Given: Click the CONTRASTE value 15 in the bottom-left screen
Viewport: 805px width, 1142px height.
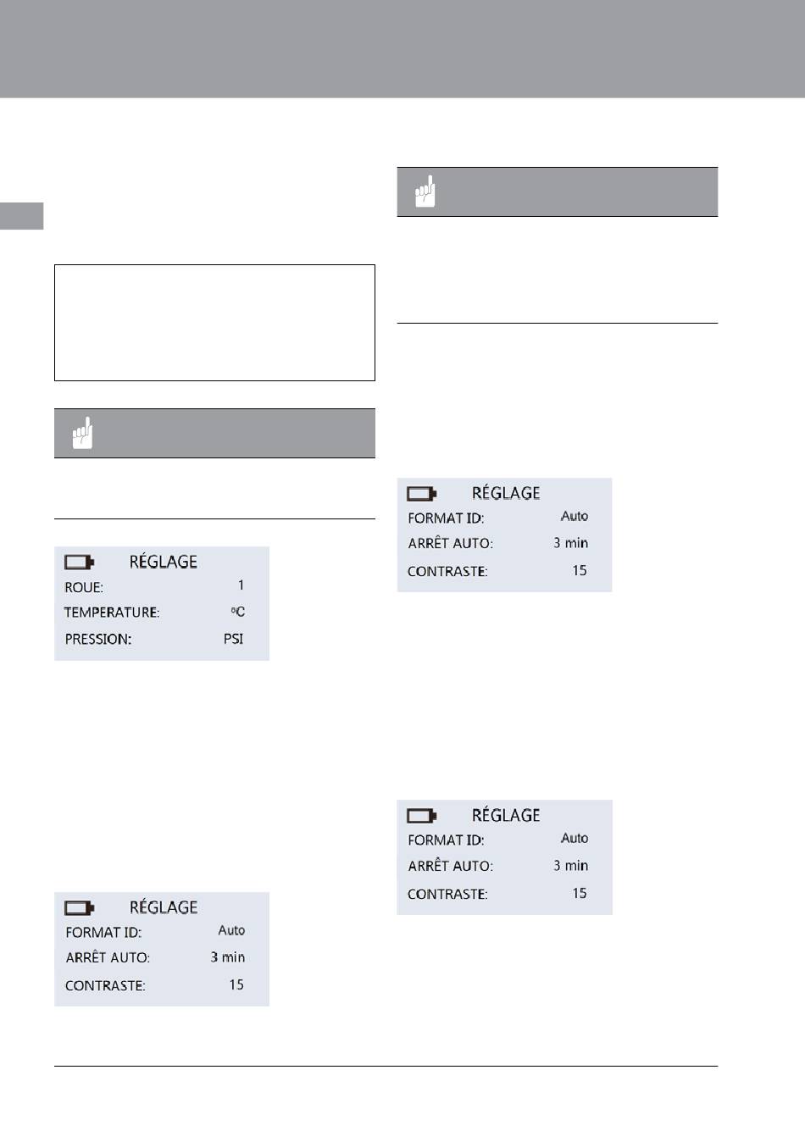Looking at the screenshot, I should pyautogui.click(x=236, y=984).
